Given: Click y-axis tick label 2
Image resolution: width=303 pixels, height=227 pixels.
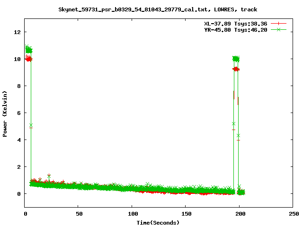Looking at the screenshot, I should point(19,167).
